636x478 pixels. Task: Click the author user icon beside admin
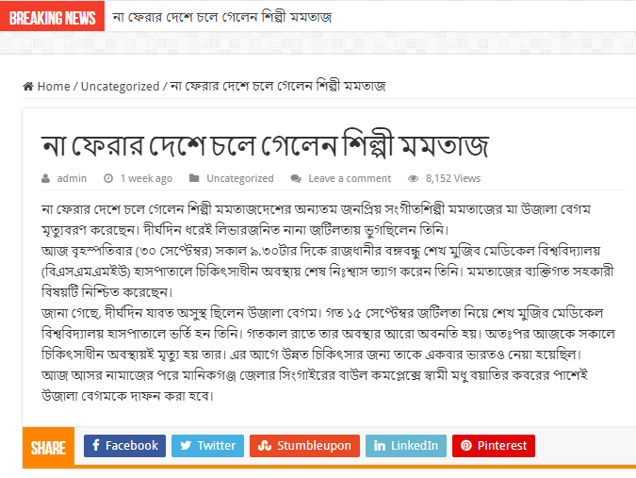46,178
